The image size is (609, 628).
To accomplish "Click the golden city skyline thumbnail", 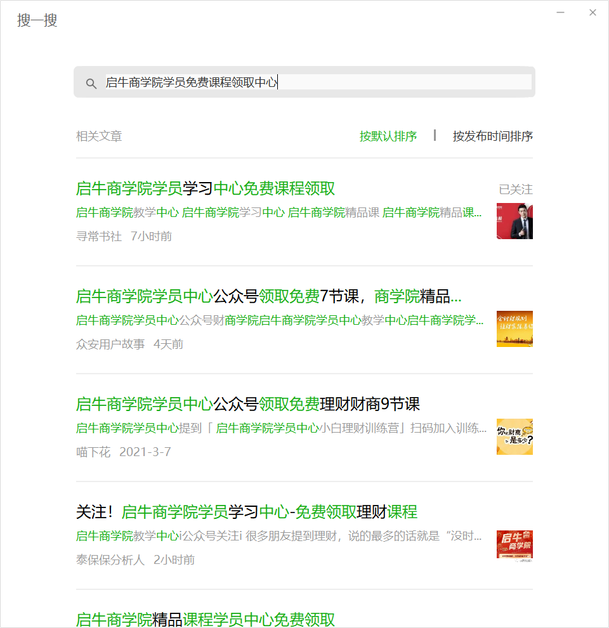I will pyautogui.click(x=514, y=329).
